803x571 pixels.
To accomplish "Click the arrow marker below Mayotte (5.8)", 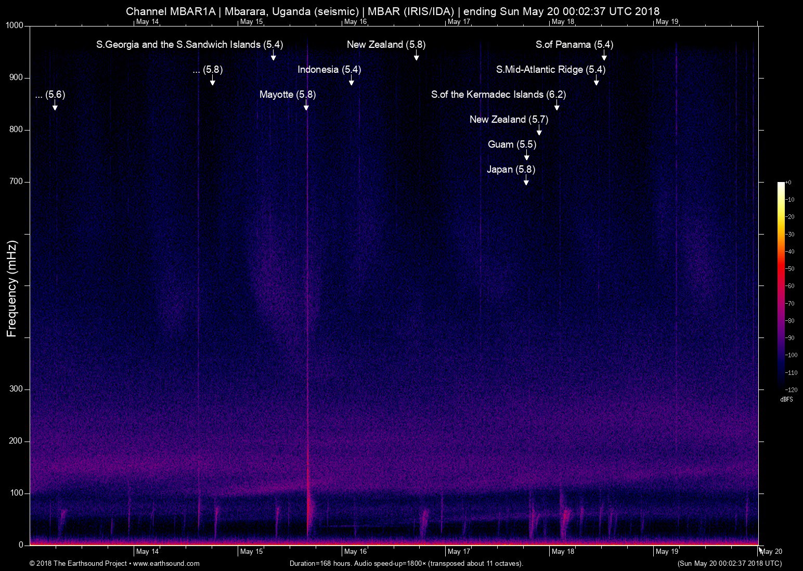I will pyautogui.click(x=306, y=107).
